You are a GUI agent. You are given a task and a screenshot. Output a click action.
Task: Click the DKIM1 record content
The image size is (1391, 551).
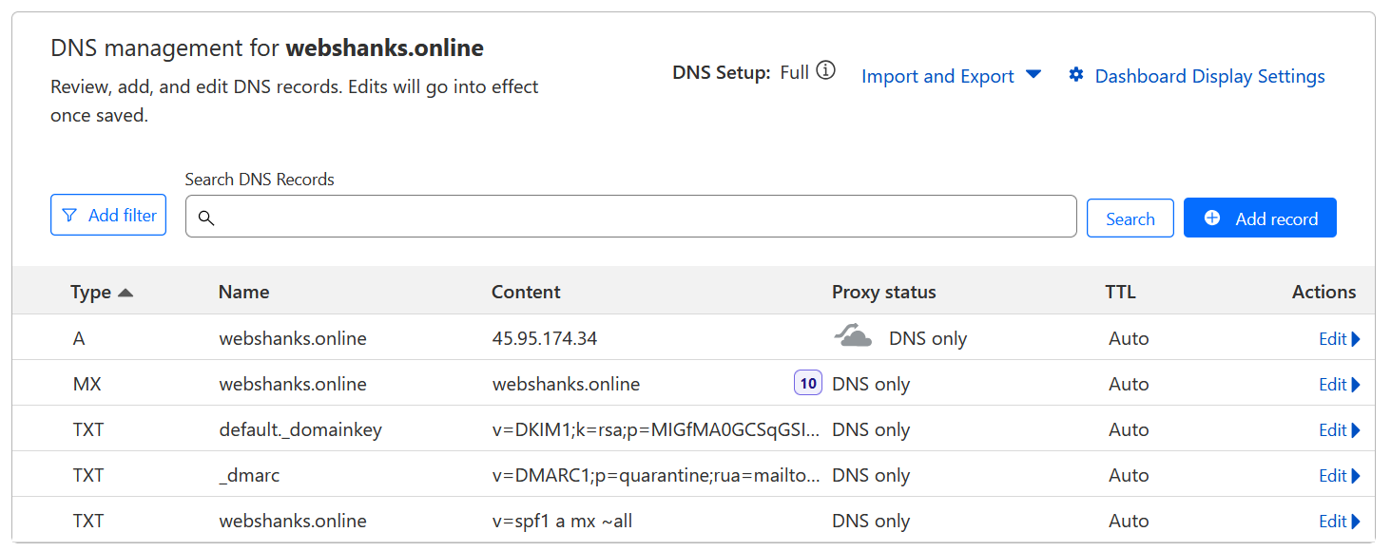point(656,429)
